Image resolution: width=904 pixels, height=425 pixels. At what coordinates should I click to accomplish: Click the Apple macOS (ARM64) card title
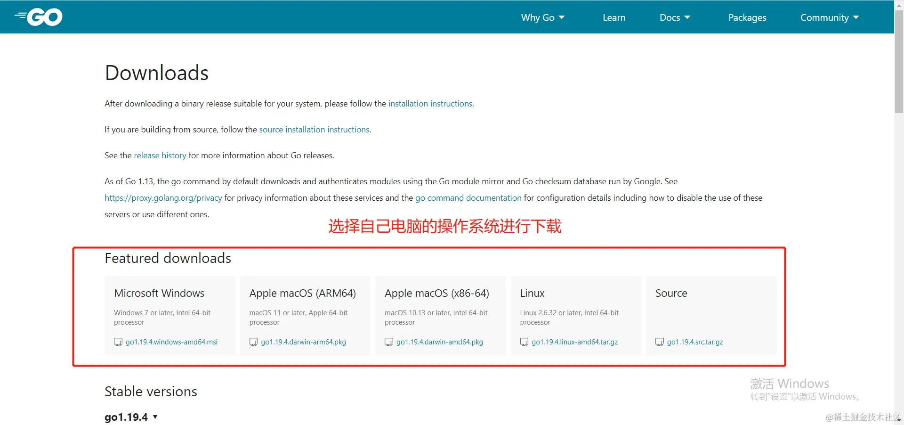[303, 293]
